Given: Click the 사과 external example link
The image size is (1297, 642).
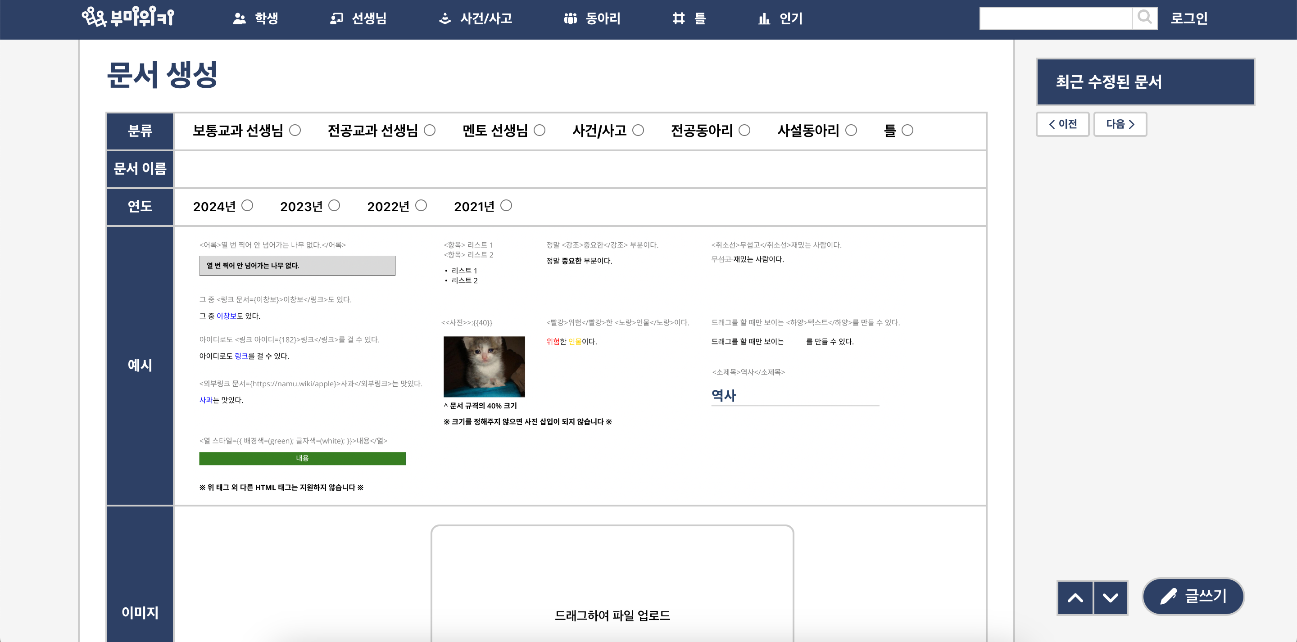Looking at the screenshot, I should [x=206, y=400].
